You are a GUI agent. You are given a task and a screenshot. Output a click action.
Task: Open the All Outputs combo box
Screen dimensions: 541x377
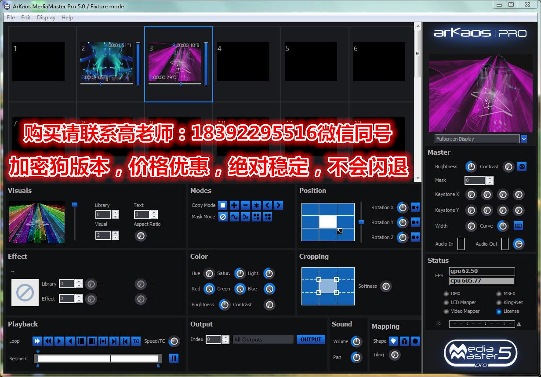(263, 339)
